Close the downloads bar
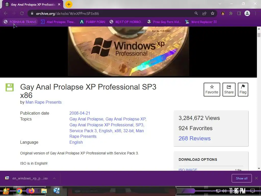This screenshot has height=196, width=261. [256, 178]
